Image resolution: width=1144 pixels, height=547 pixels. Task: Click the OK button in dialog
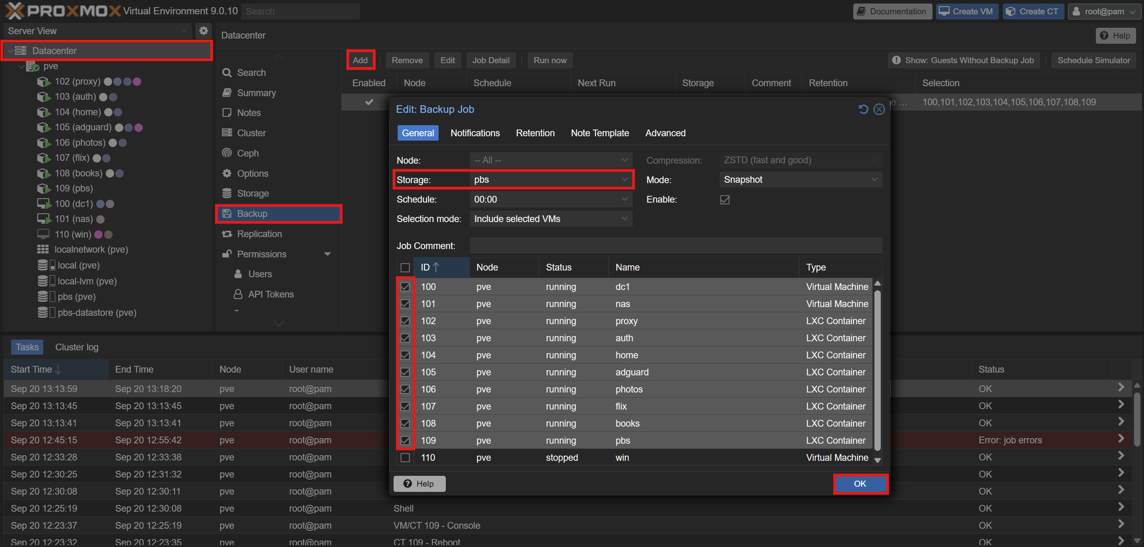[x=859, y=483]
